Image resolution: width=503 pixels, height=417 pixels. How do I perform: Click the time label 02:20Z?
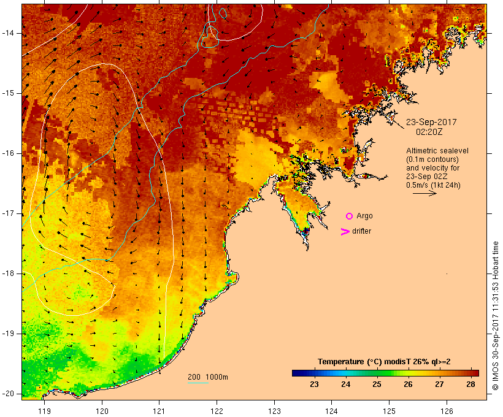[x=429, y=132]
